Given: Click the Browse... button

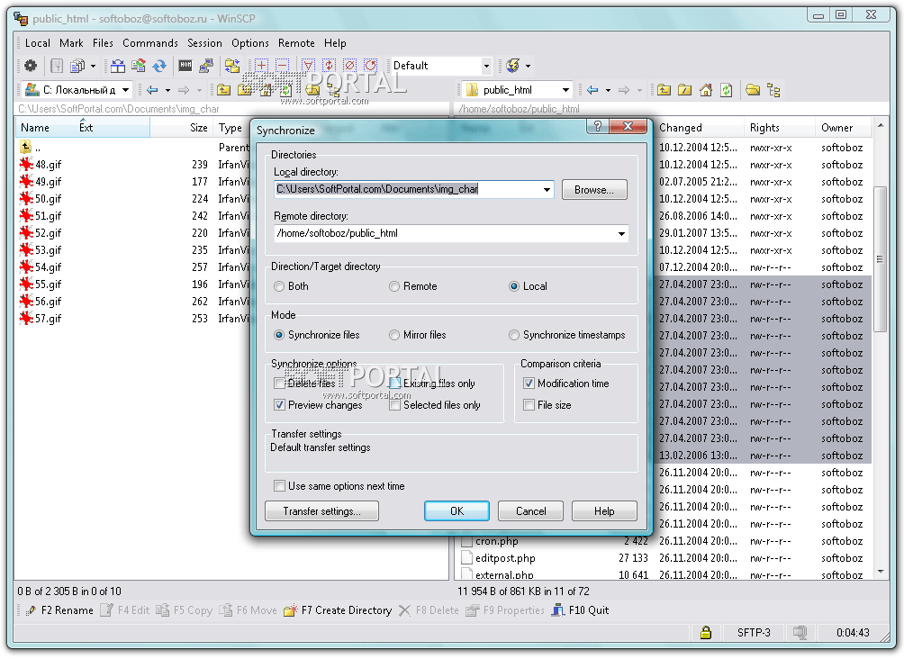Looking at the screenshot, I should click(594, 190).
